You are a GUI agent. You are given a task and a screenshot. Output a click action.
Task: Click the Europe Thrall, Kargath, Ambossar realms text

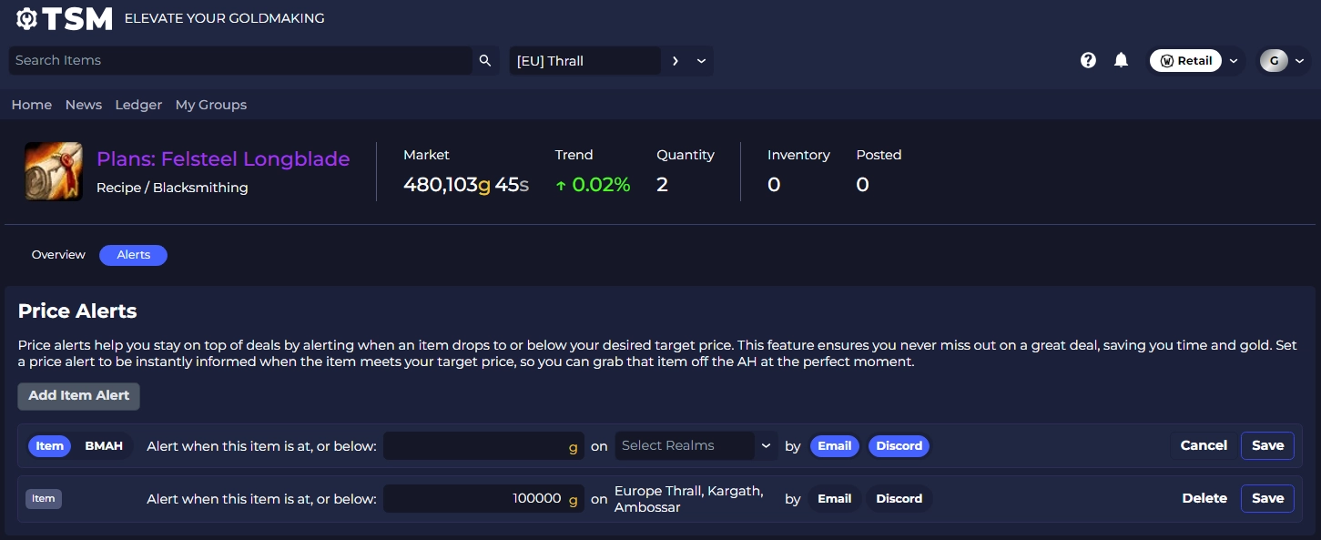pyautogui.click(x=688, y=499)
